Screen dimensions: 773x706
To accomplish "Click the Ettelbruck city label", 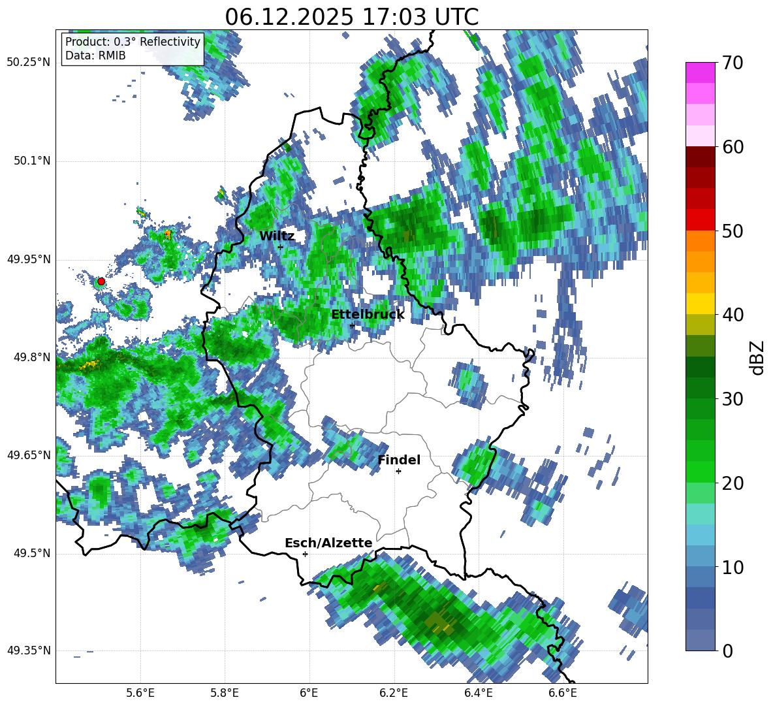I will pos(368,315).
